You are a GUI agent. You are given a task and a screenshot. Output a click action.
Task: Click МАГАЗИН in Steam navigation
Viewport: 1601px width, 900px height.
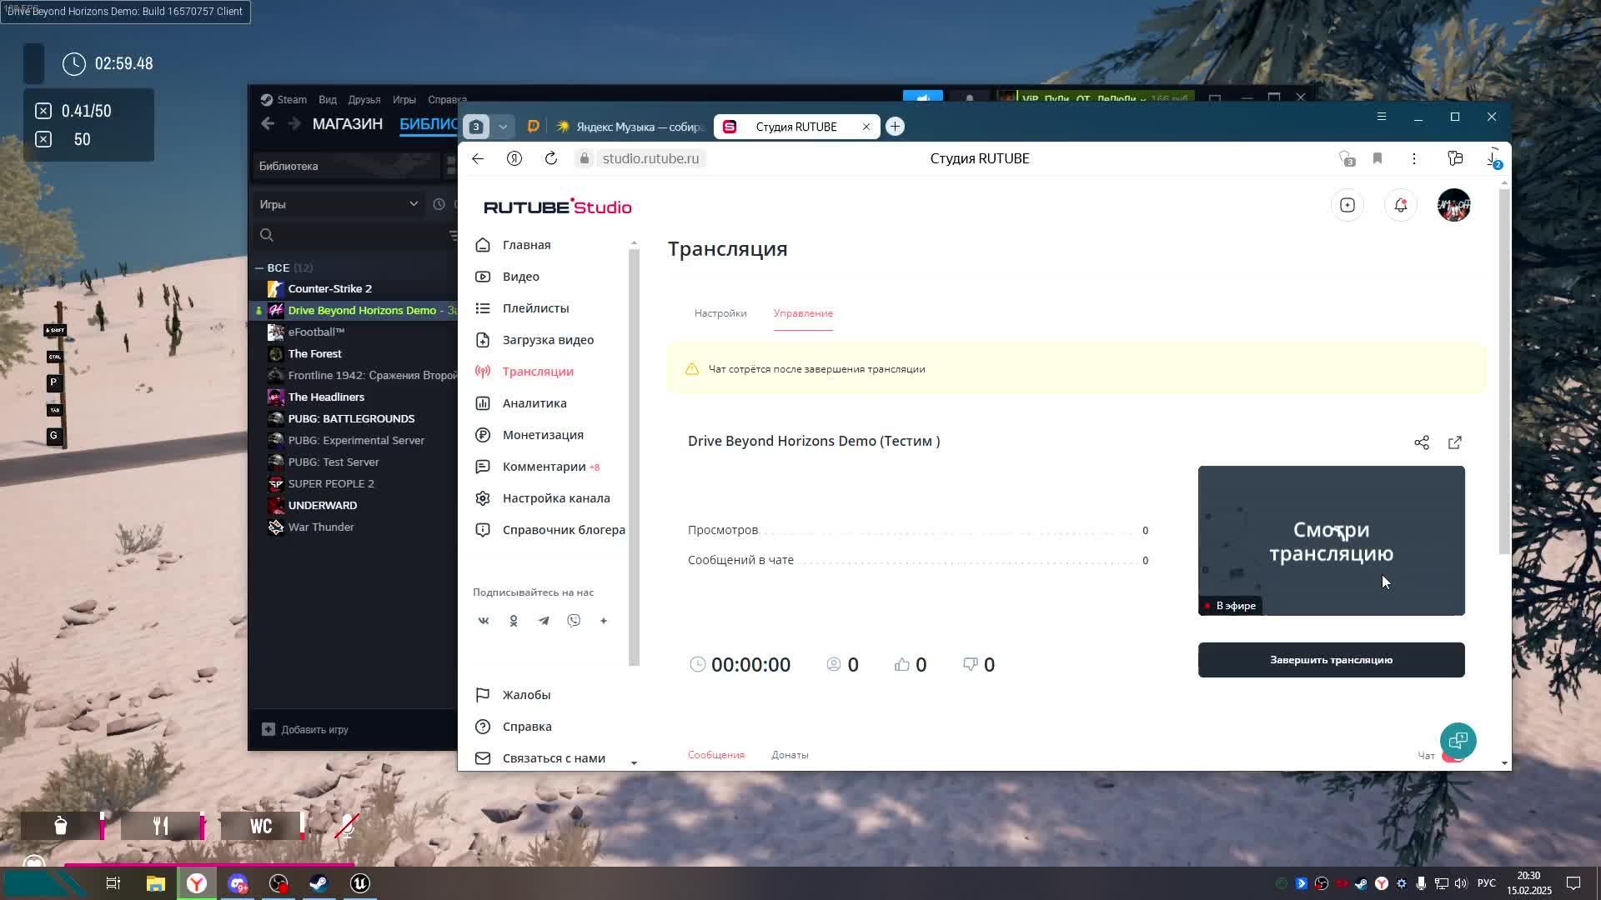pyautogui.click(x=348, y=124)
